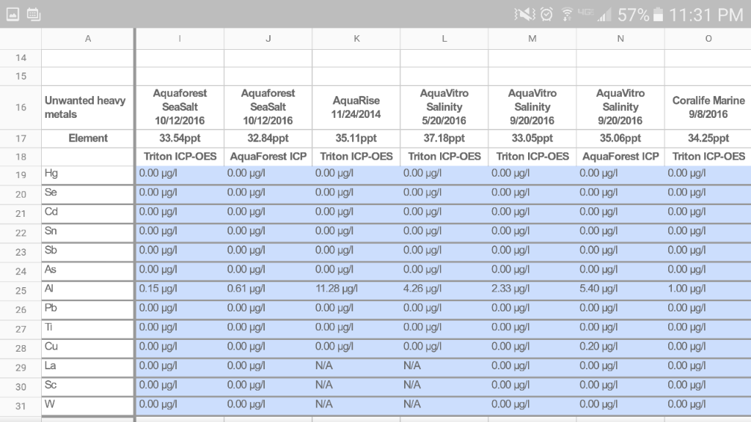Select the Hg element cell

click(88, 174)
